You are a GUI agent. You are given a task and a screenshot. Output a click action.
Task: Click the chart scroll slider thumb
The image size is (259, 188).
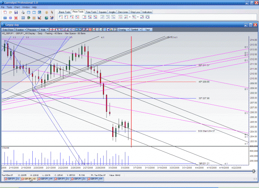click(254, 172)
